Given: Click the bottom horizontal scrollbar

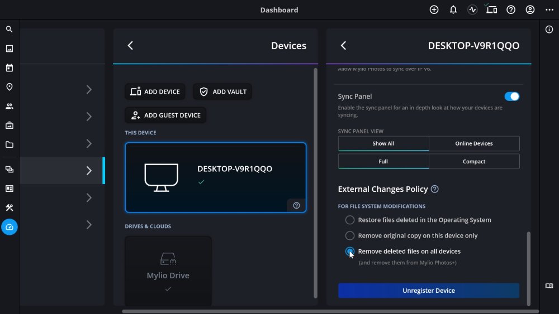Looking at the screenshot, I should pos(330,311).
